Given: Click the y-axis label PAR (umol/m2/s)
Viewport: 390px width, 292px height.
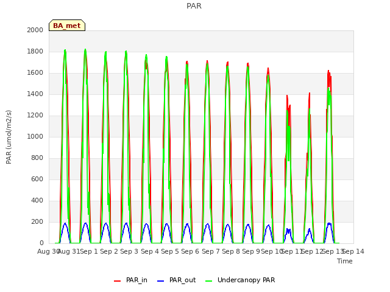Looking at the screenshot, I should click(x=9, y=137).
